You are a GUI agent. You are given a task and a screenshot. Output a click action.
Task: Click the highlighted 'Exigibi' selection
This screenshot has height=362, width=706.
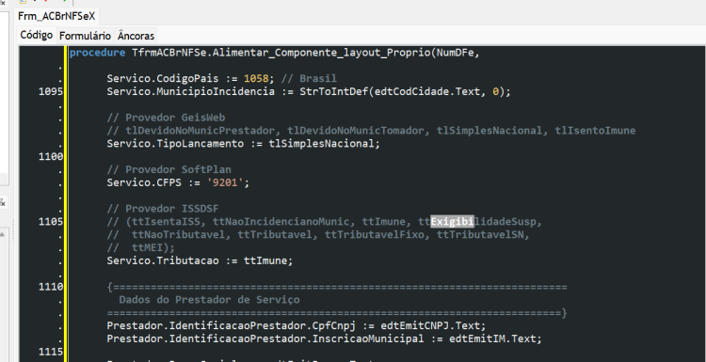452,222
